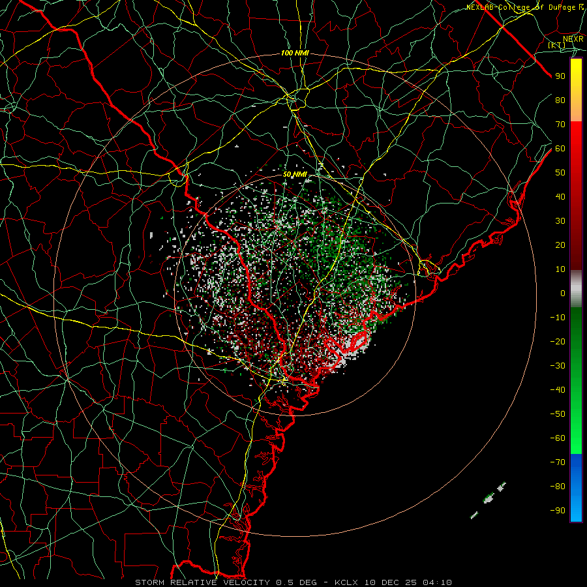Click the 0 value on velocity scale
587x587 pixels.
click(x=563, y=293)
